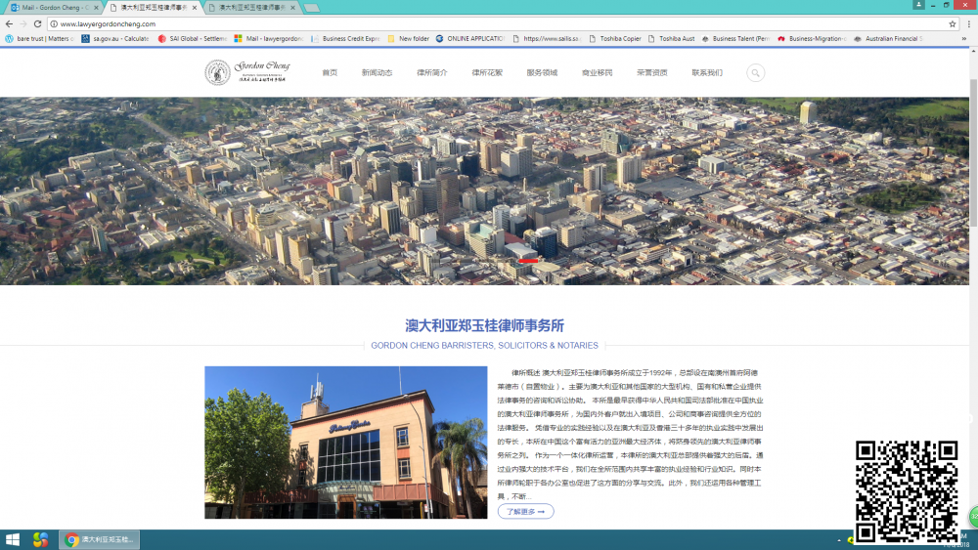
Task: Switch to the third browser tab
Action: pyautogui.click(x=248, y=7)
